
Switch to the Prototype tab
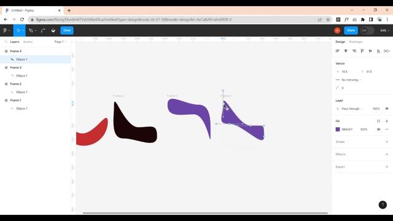pyautogui.click(x=356, y=42)
